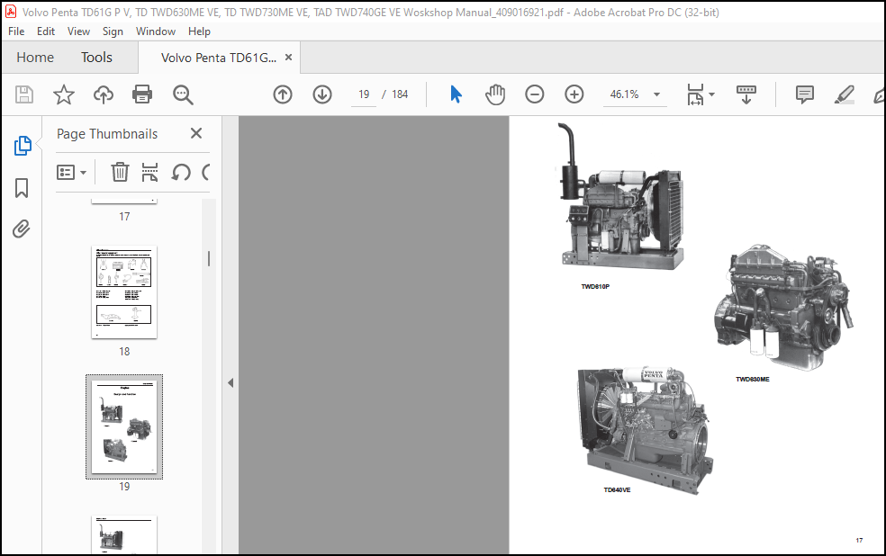Add a comment with the speech bubble icon

805,94
